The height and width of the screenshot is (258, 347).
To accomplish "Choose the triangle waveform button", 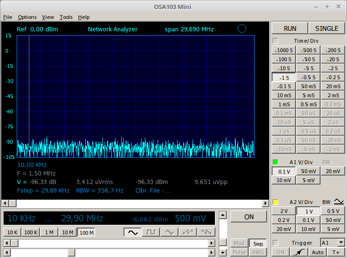I will (x=169, y=232).
